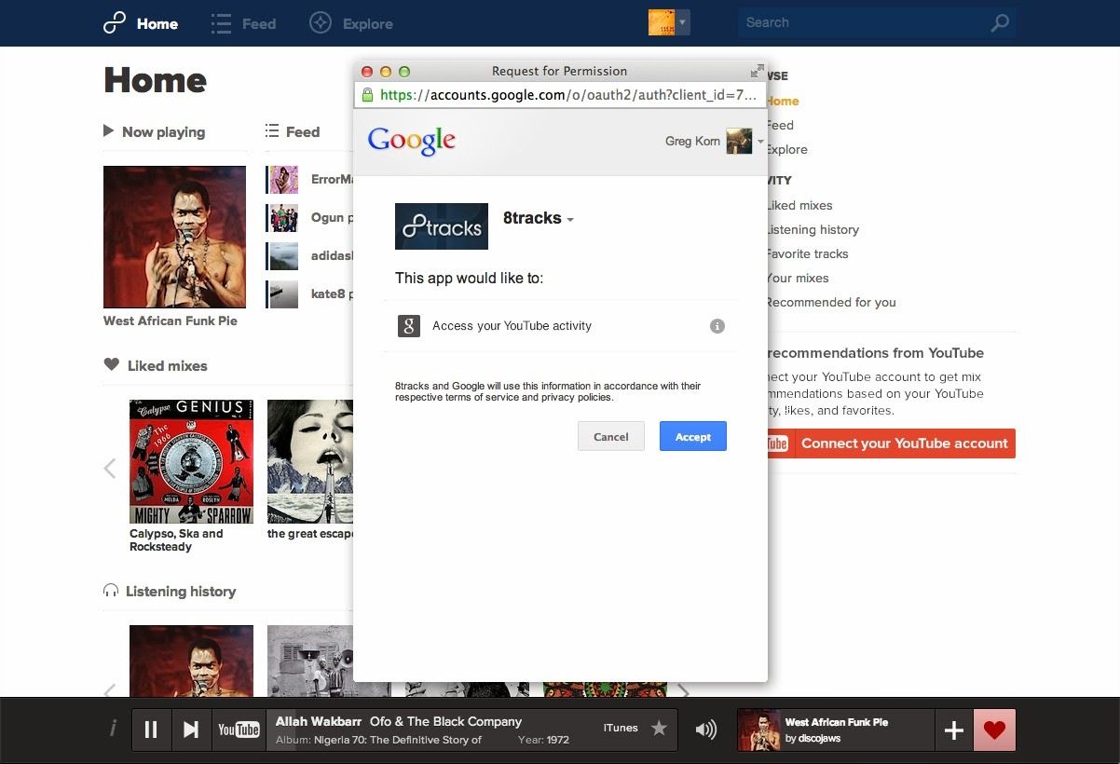The width and height of the screenshot is (1120, 764).
Task: Click the Google 'g' icon in the permission row
Action: [x=408, y=326]
